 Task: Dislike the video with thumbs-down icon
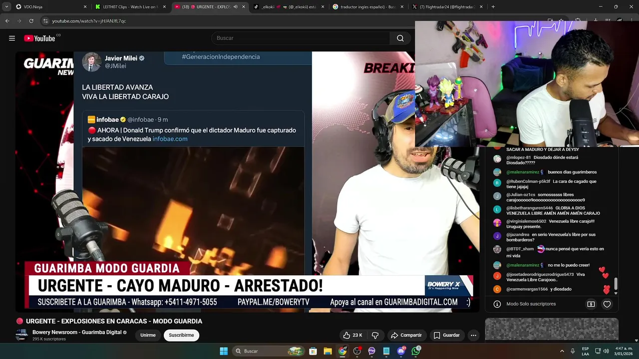tap(375, 335)
